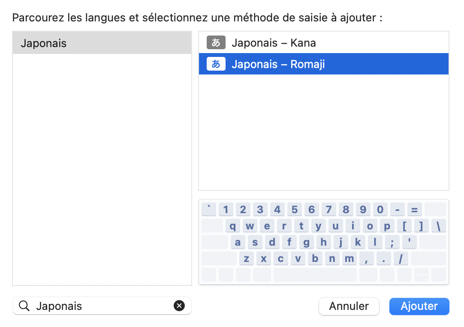Clear the search field with the X icon
Viewport: 464px width, 327px height.
pos(179,306)
